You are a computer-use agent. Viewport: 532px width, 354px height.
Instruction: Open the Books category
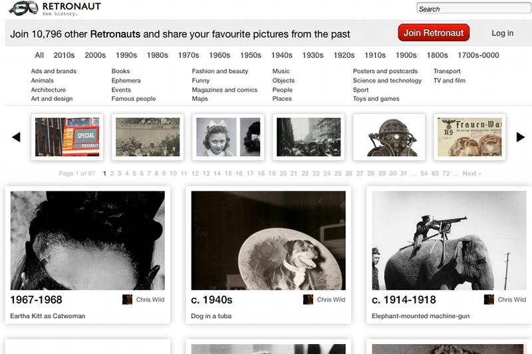point(120,71)
